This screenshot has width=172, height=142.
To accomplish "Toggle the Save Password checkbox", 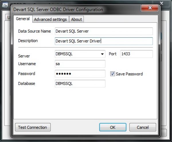I will [112, 74].
